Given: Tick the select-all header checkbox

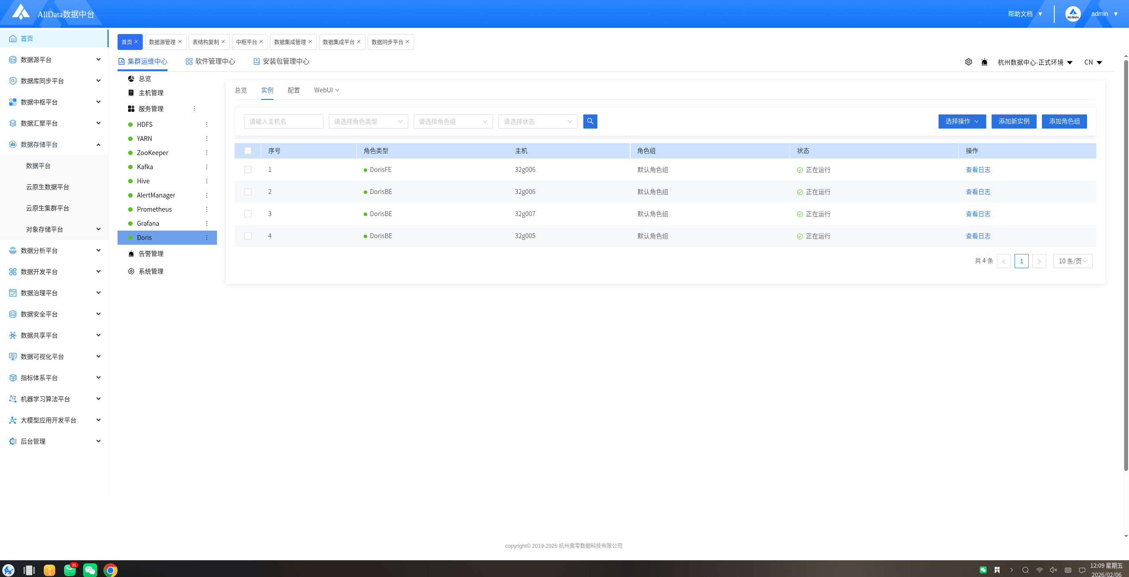Looking at the screenshot, I should point(248,151).
